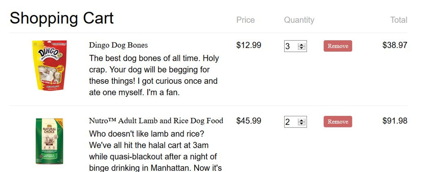
Task: Click the Quantity column header
Action: point(299,20)
